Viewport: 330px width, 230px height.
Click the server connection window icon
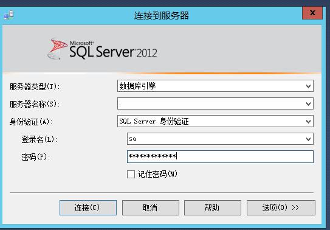(x=9, y=15)
